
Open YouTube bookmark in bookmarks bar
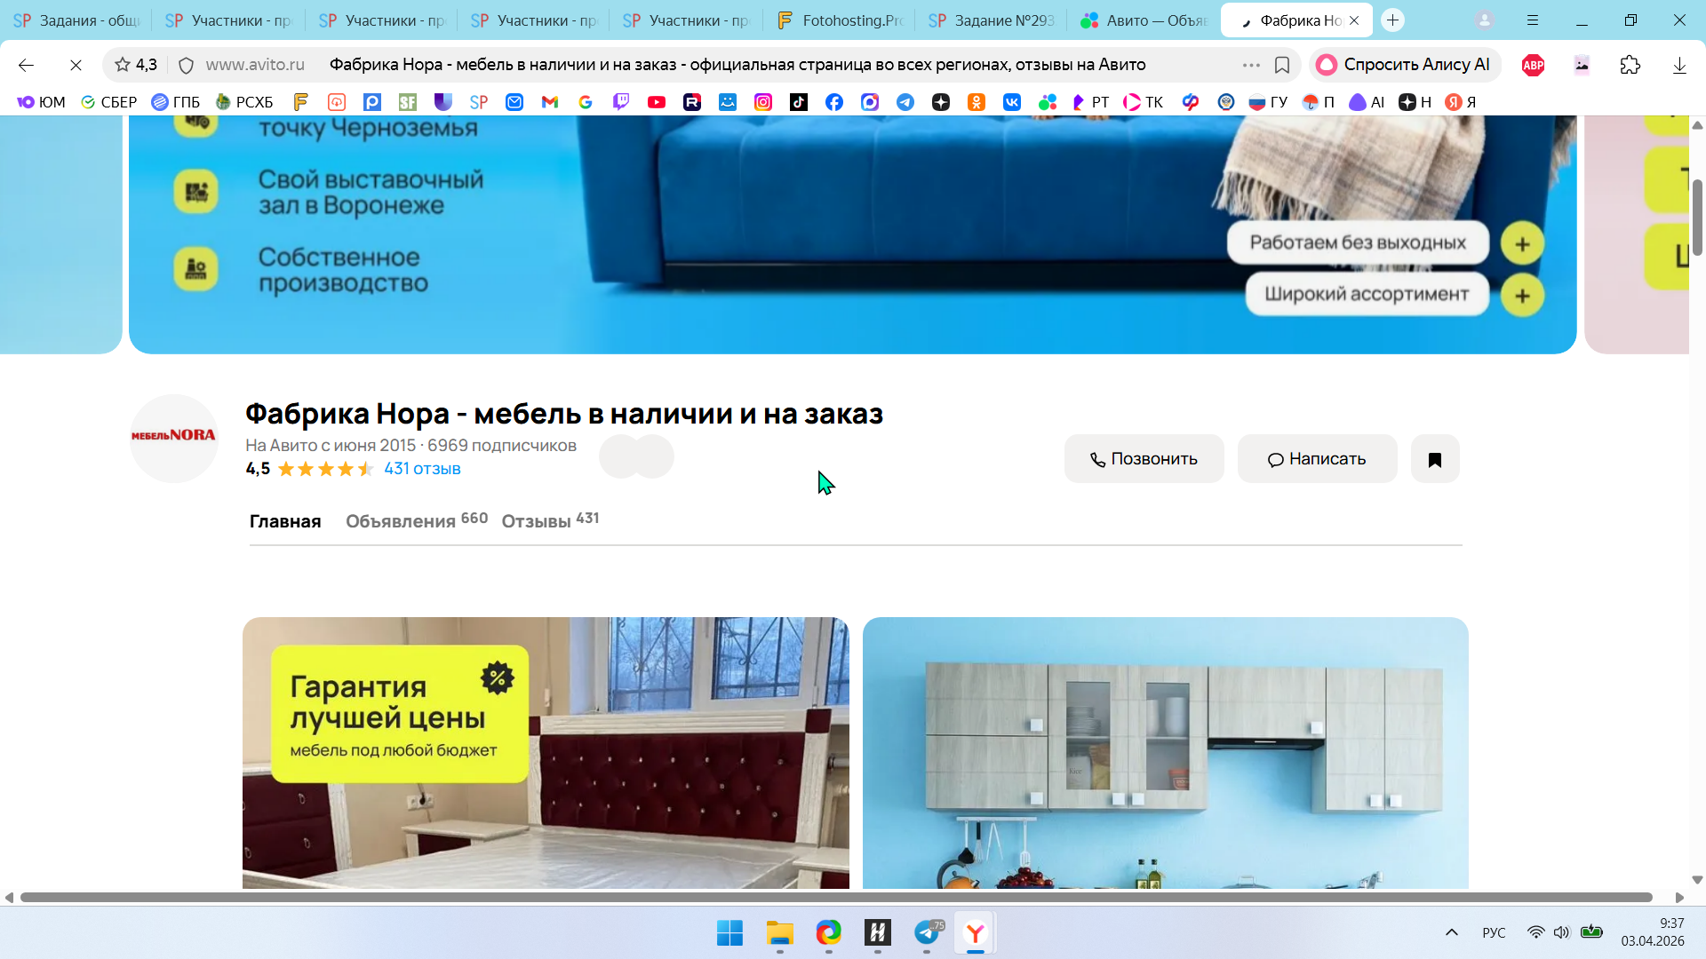(657, 102)
